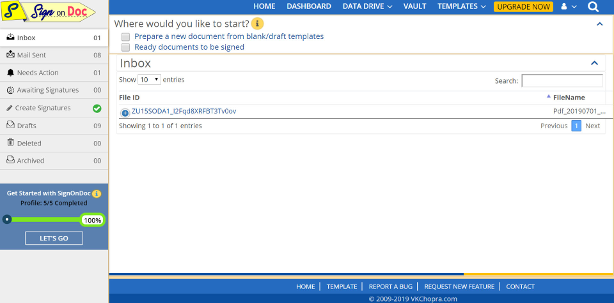The height and width of the screenshot is (303, 614).
Task: Sort table by the FileName column
Action: 569,98
